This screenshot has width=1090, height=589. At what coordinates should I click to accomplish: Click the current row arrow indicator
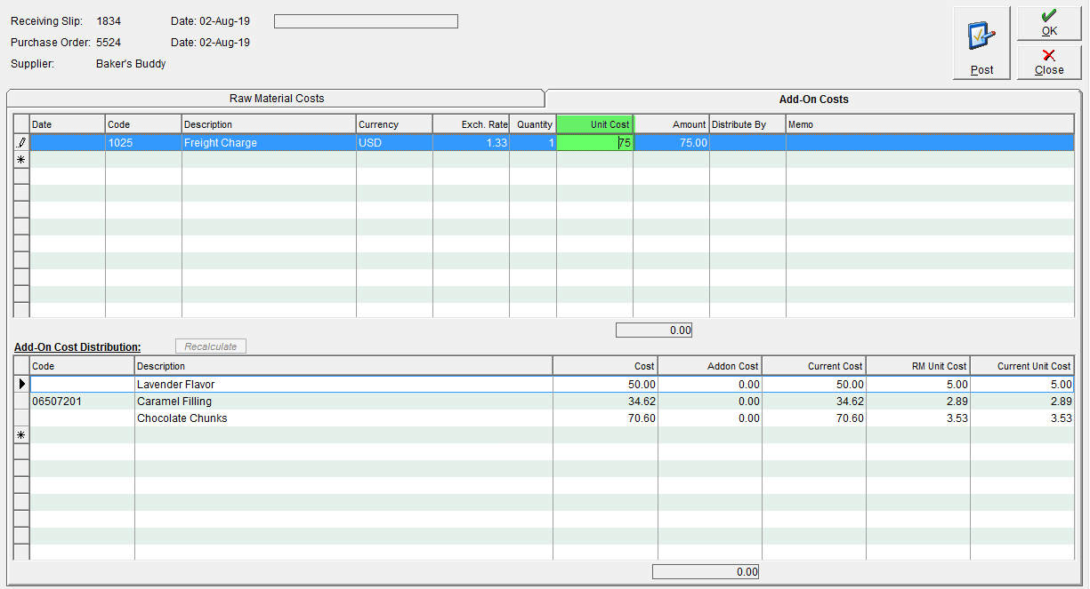click(21, 385)
